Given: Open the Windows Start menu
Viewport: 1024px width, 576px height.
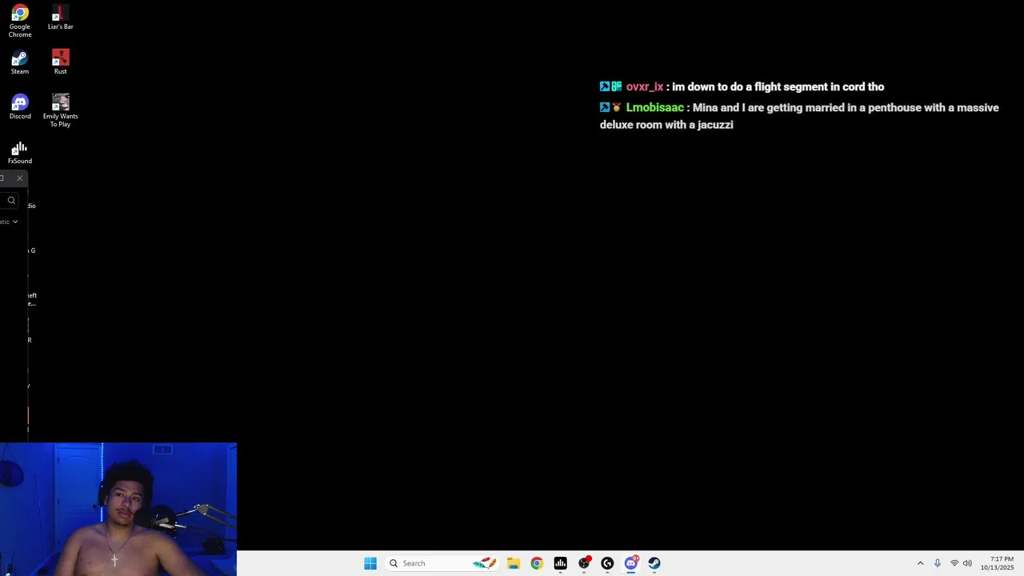Looking at the screenshot, I should click(x=370, y=563).
